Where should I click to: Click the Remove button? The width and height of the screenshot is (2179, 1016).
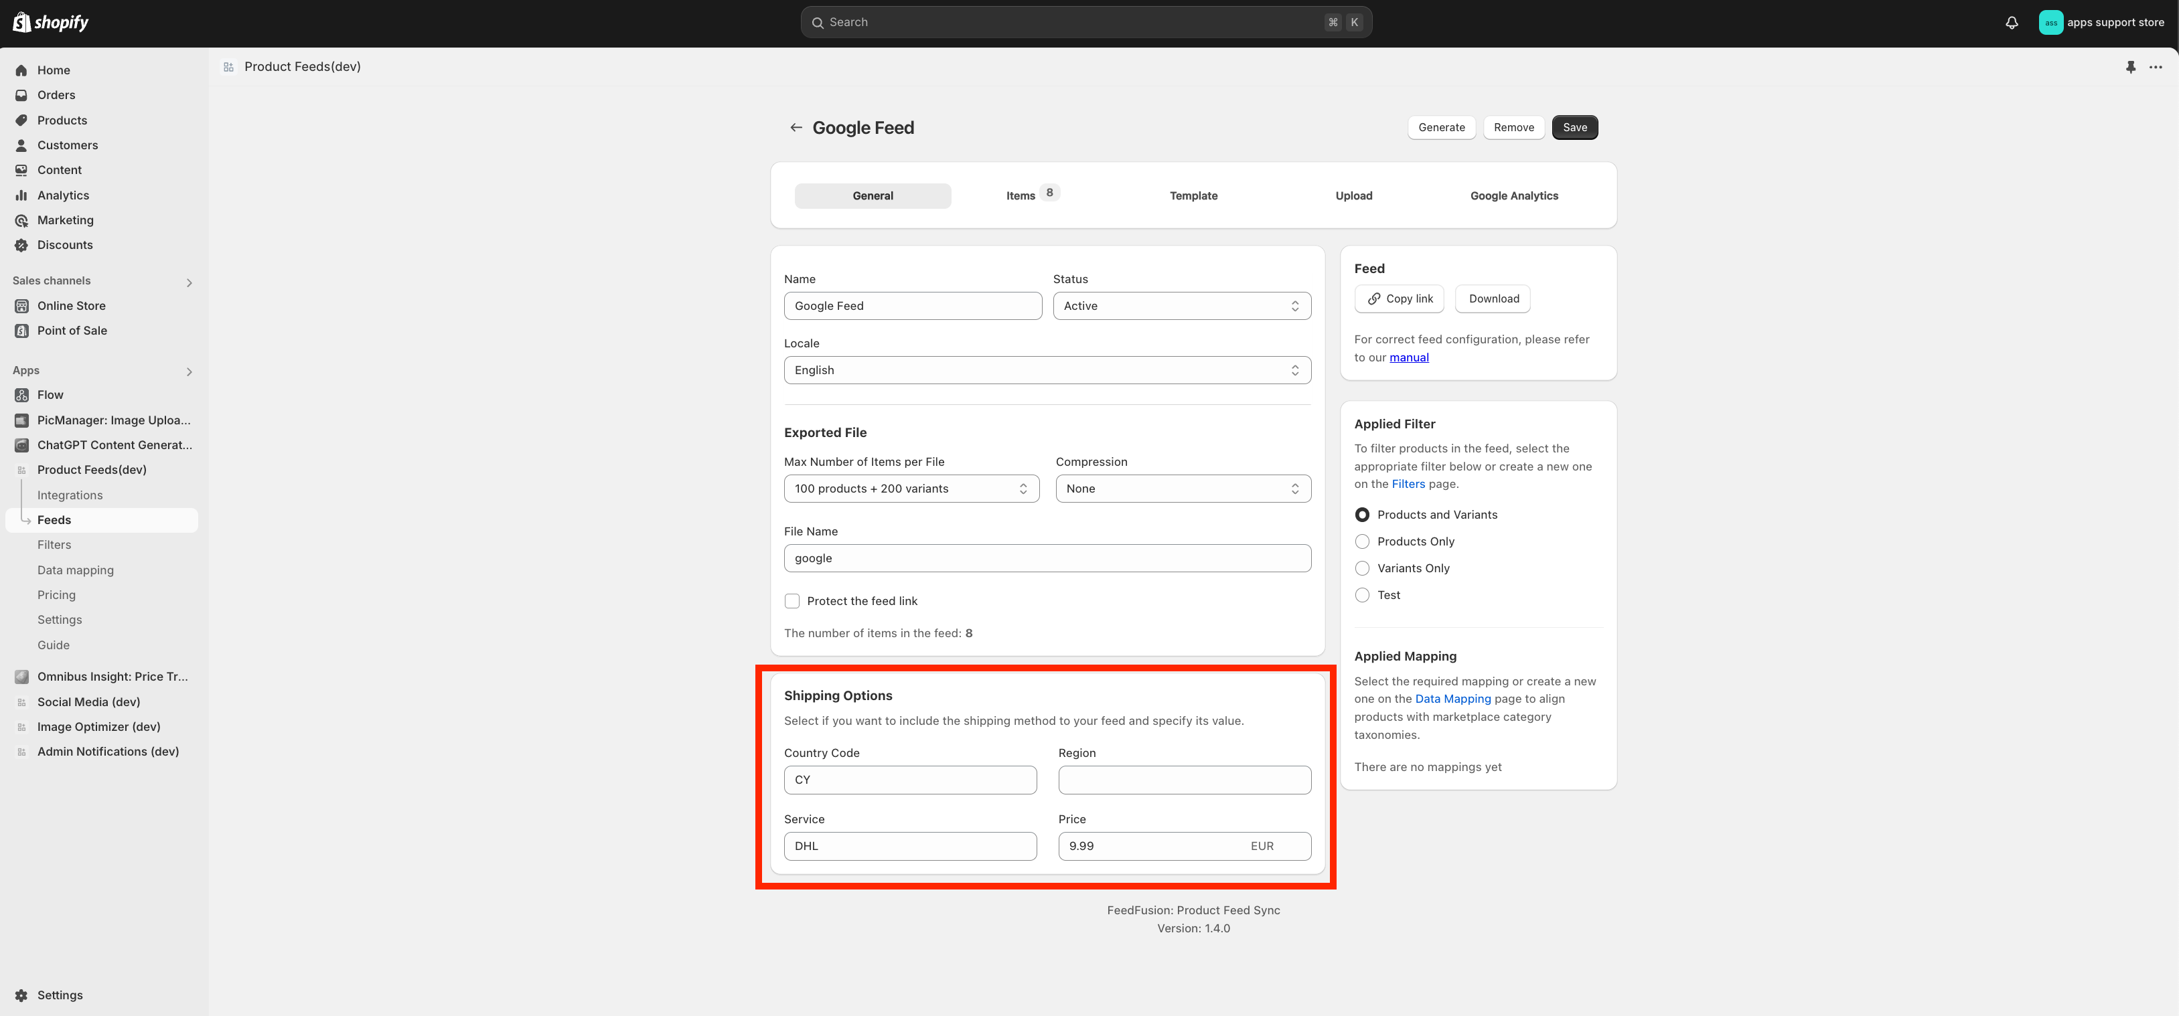(x=1513, y=128)
